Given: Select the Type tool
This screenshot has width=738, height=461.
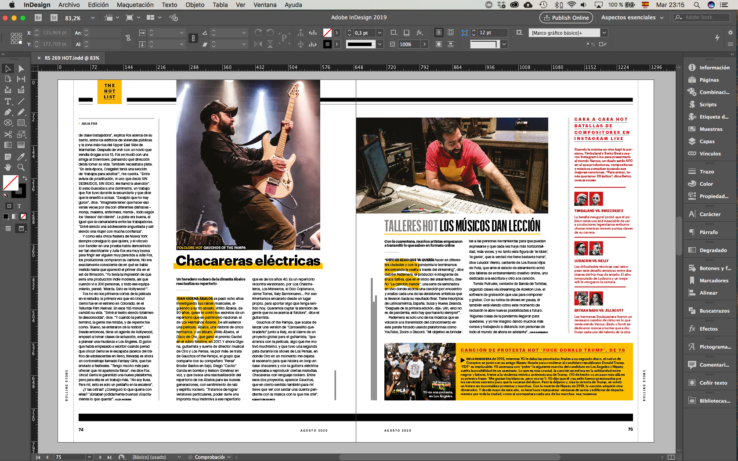Looking at the screenshot, I should pyautogui.click(x=8, y=101).
